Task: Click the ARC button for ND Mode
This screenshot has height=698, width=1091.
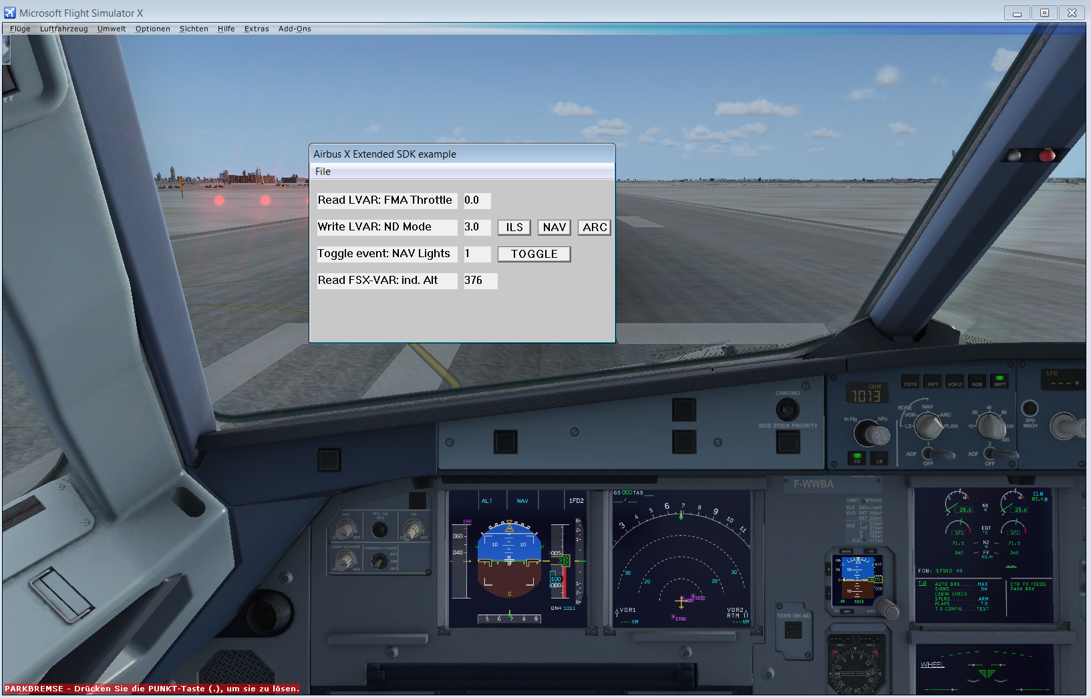Action: [x=595, y=227]
